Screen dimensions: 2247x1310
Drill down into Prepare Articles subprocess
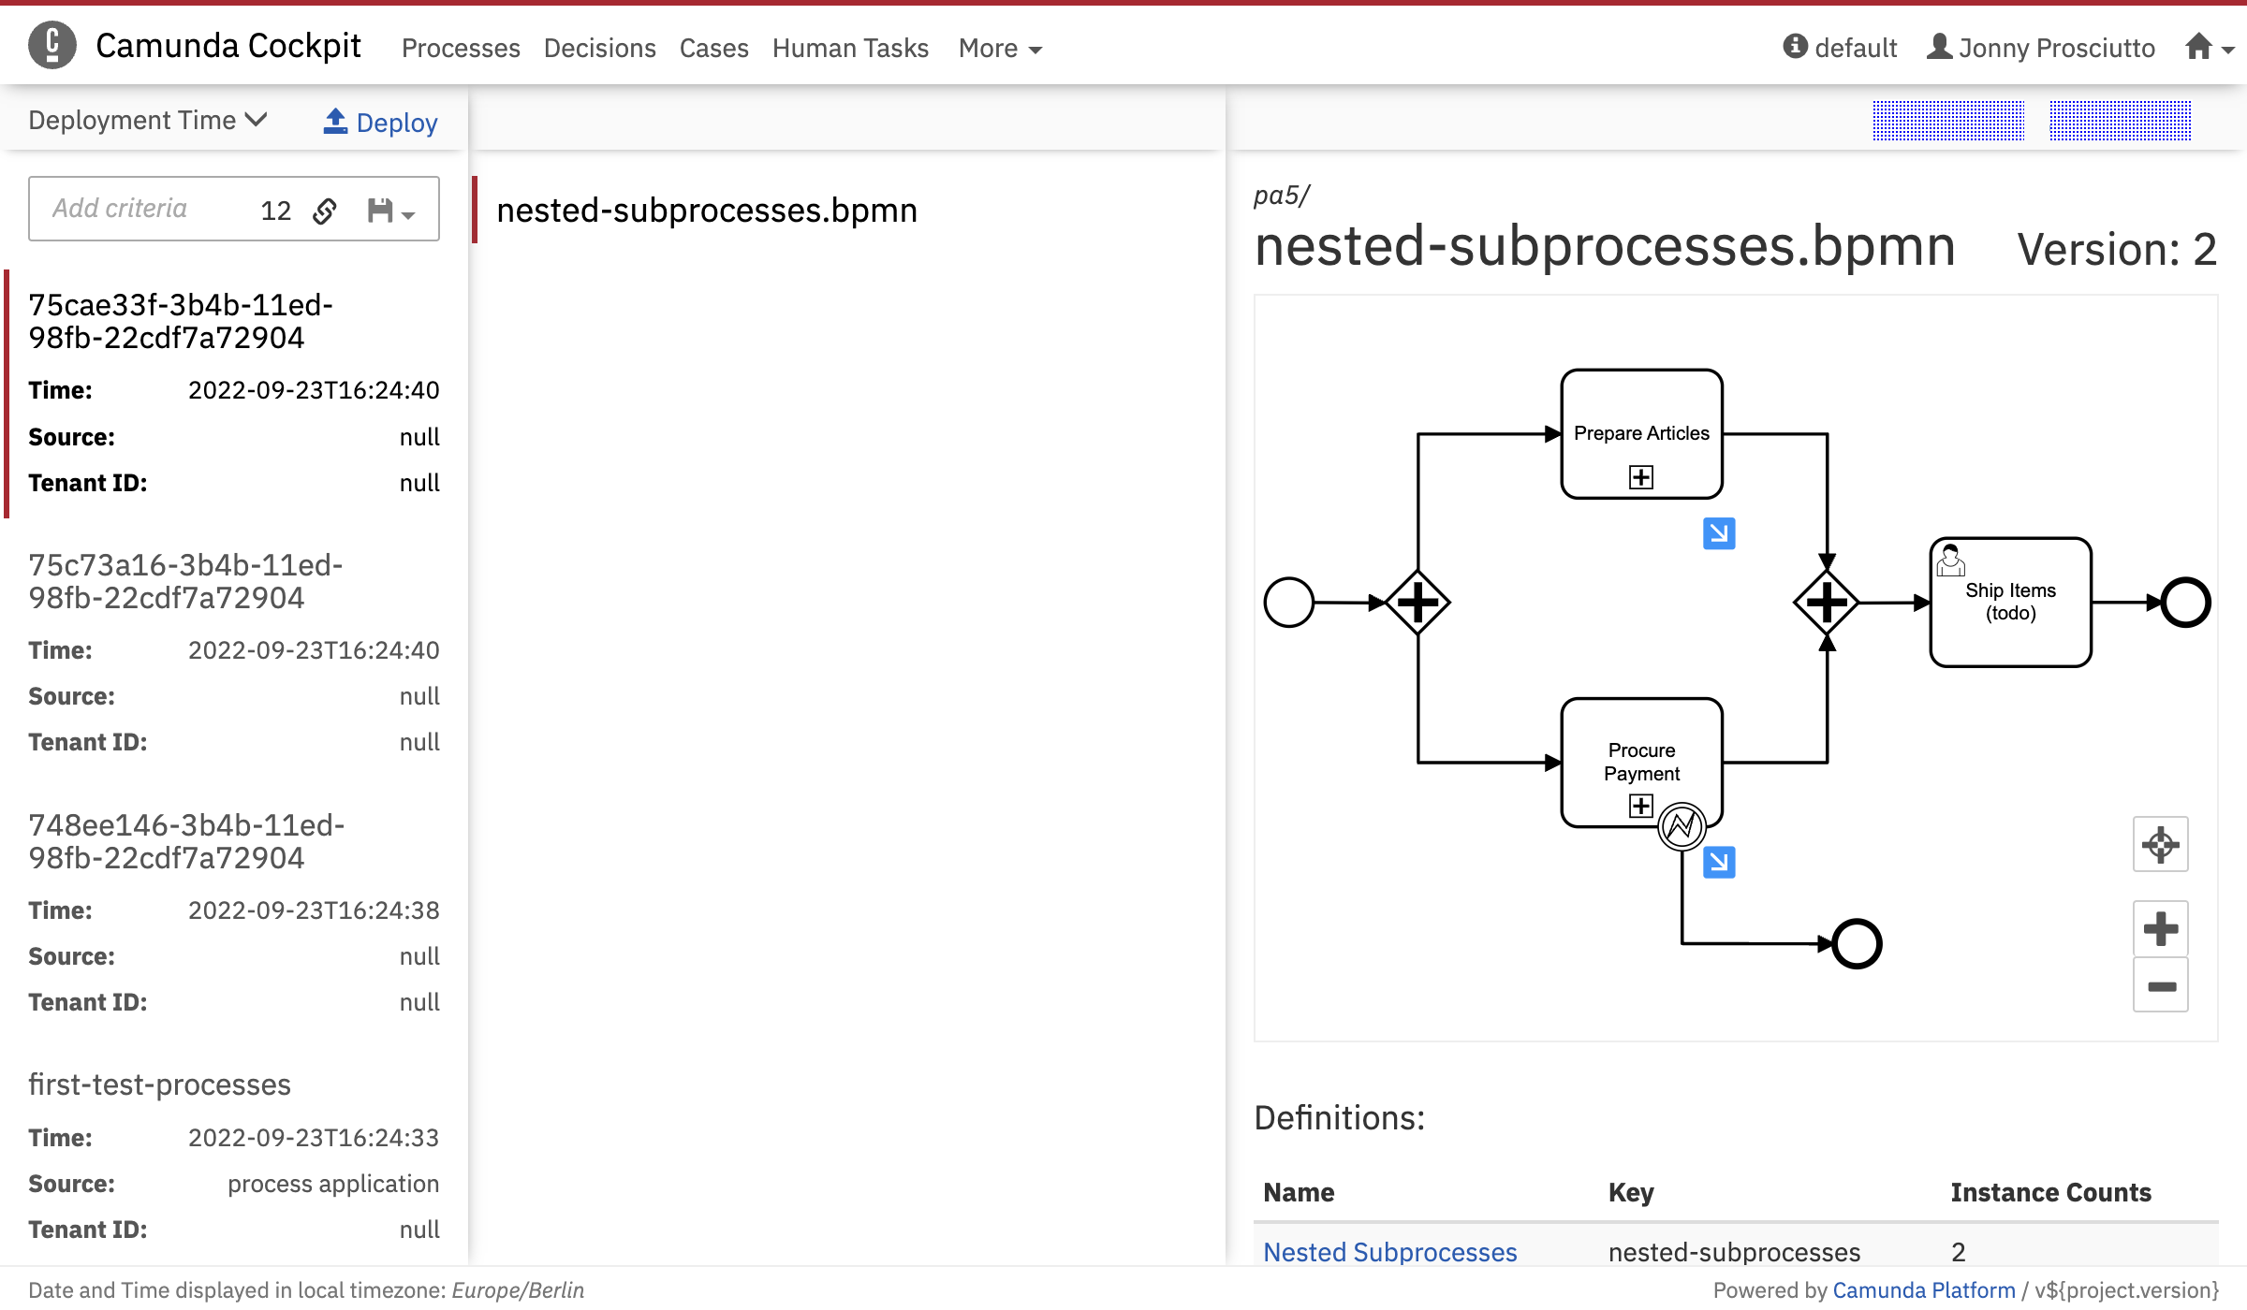(1719, 533)
